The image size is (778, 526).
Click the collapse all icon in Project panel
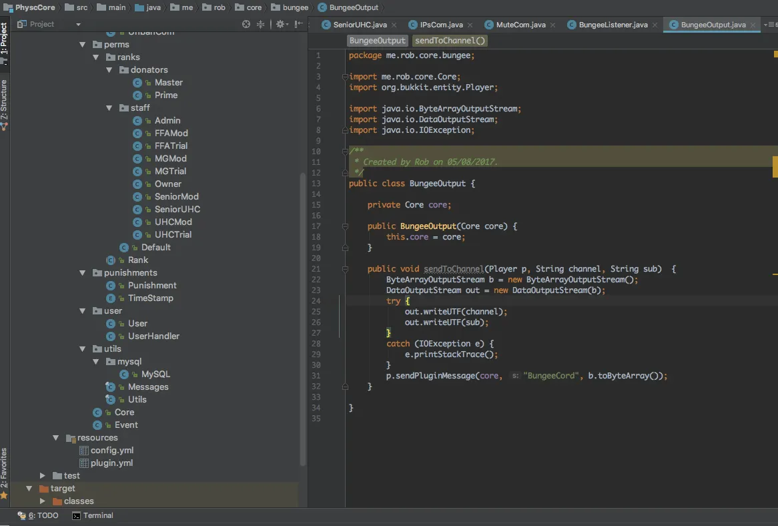coord(260,24)
